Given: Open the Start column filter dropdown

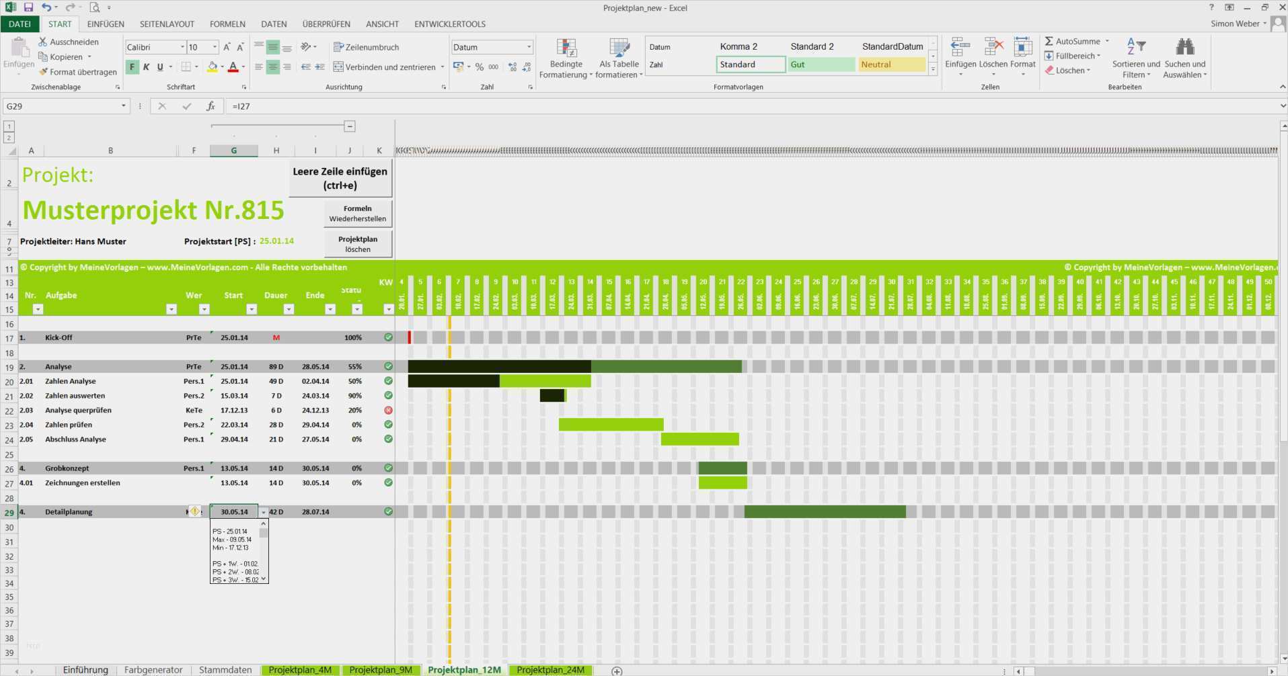Looking at the screenshot, I should [x=252, y=309].
